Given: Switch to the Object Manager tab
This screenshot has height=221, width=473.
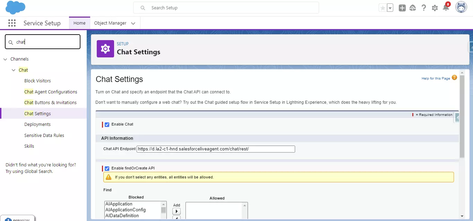Looking at the screenshot, I should coord(110,23).
